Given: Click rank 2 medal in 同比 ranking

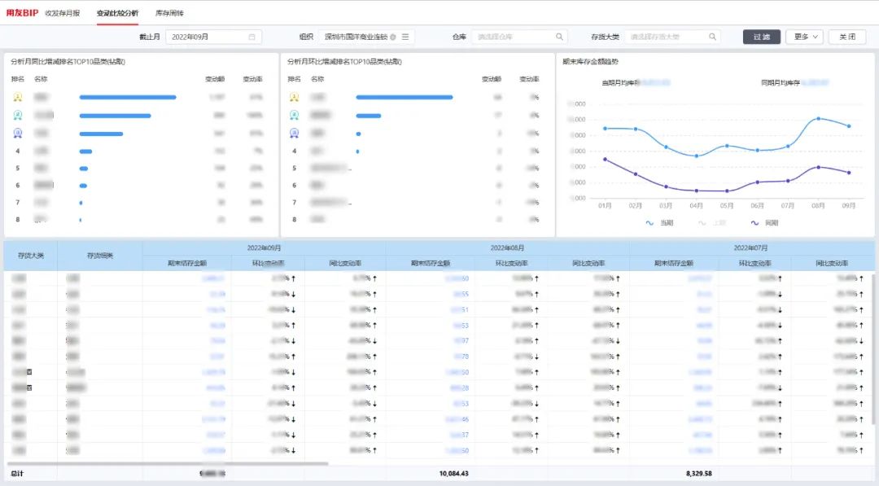Looking at the screenshot, I should click(18, 116).
